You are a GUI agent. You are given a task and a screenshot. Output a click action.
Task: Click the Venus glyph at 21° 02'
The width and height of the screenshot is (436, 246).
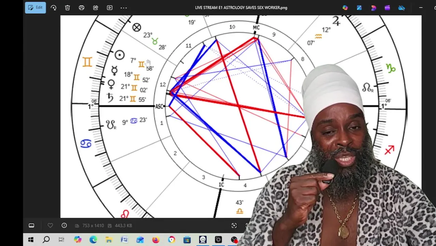[x=111, y=84]
